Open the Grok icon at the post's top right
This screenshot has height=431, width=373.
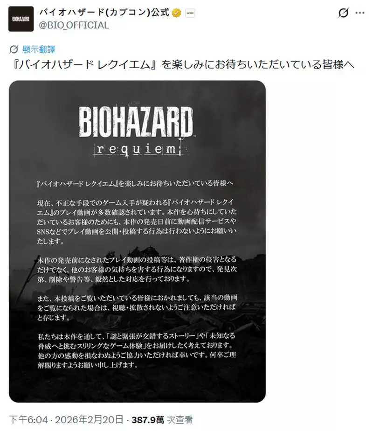[x=343, y=13]
